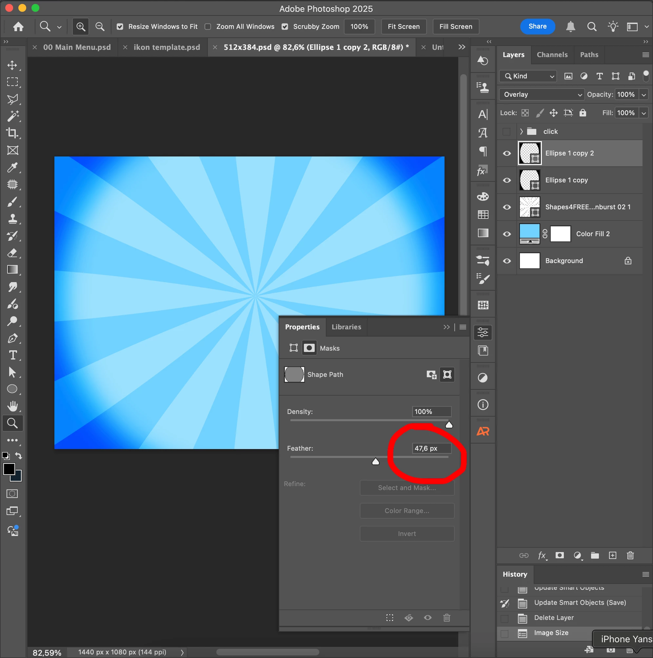This screenshot has width=653, height=658.
Task: Select the Eyedropper tool
Action: [12, 167]
